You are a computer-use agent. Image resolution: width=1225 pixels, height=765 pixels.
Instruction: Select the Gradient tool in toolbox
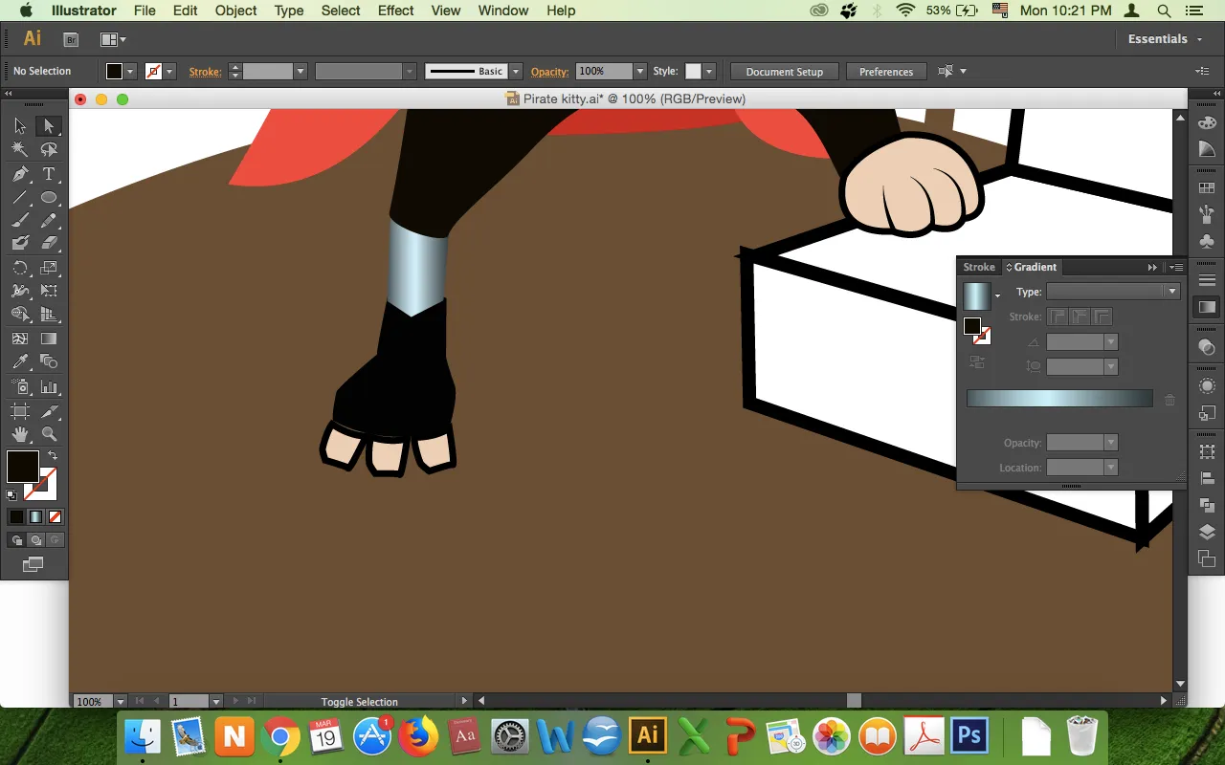49,339
